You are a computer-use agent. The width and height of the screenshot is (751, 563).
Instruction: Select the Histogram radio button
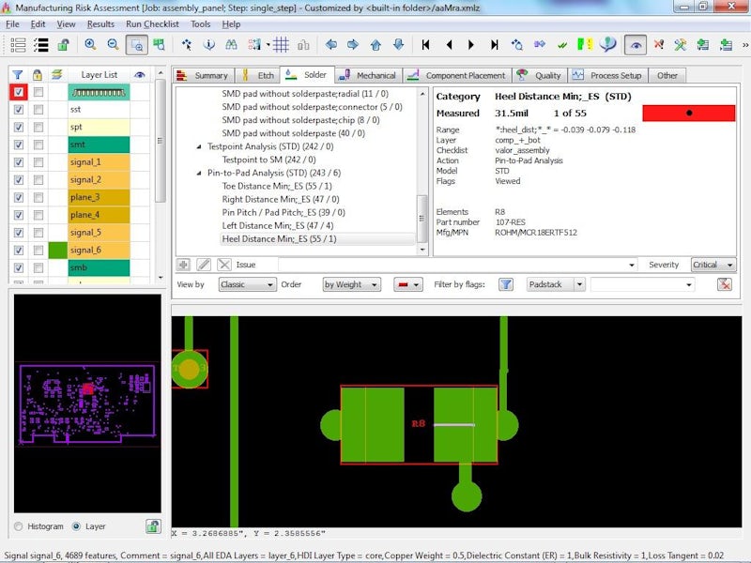click(20, 526)
